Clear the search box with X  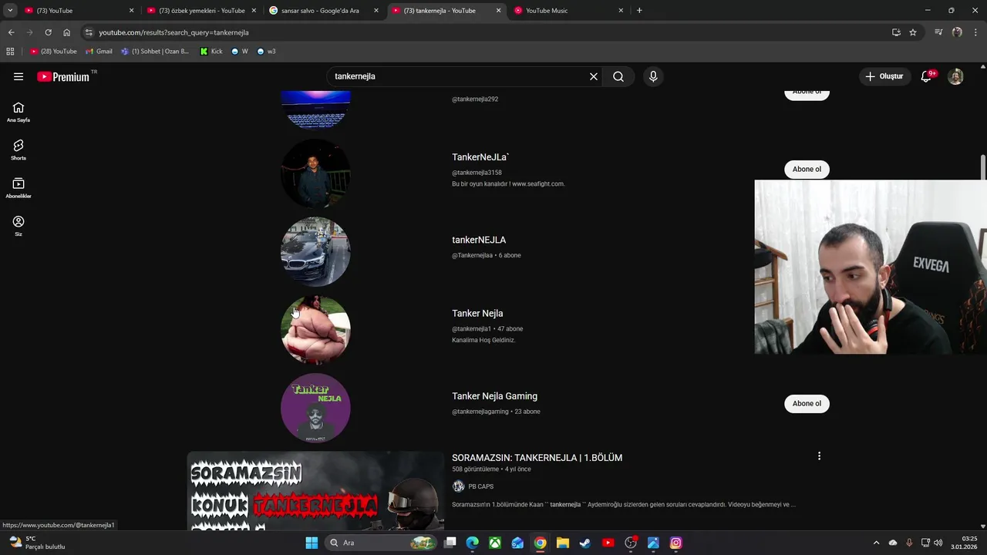point(594,76)
